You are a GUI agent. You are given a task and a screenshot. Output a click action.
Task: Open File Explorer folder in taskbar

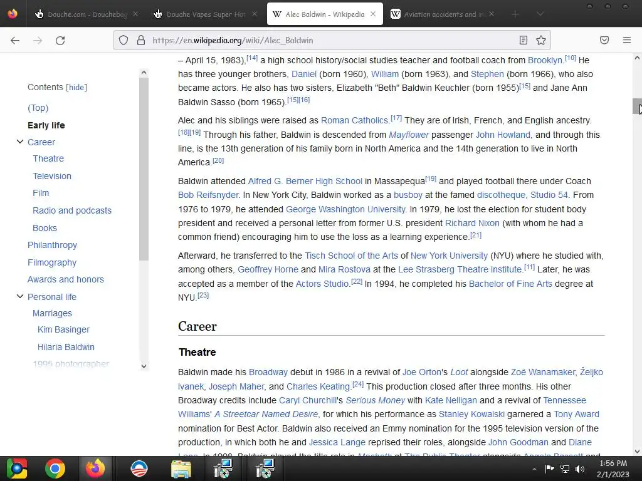click(x=181, y=468)
